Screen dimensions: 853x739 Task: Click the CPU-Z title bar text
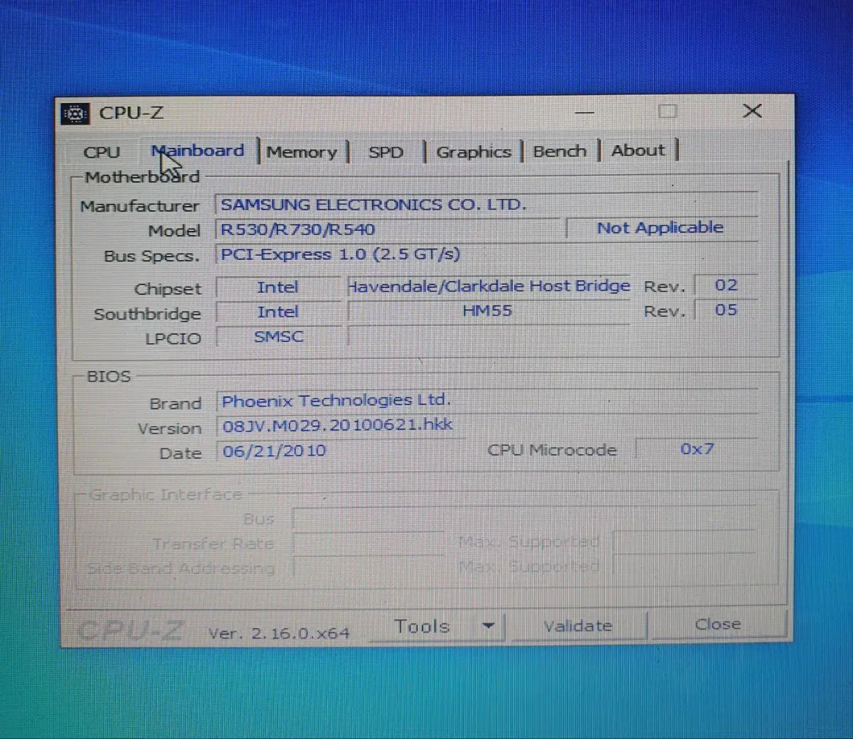coord(132,113)
